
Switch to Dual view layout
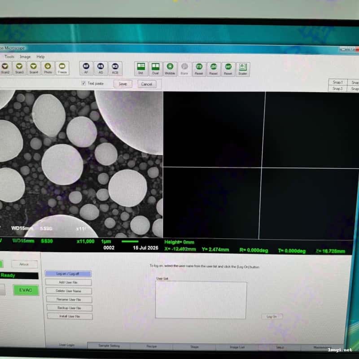coord(155,68)
